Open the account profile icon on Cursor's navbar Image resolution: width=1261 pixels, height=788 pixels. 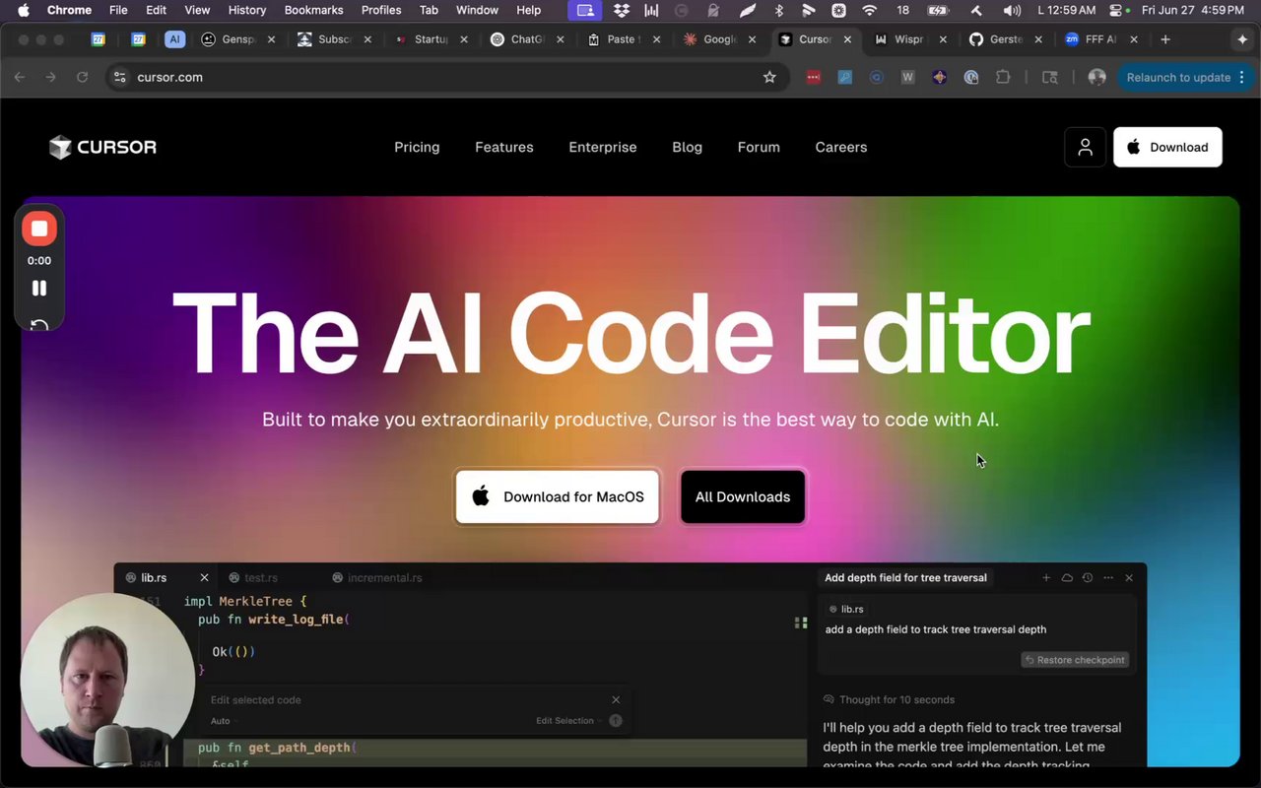(x=1085, y=147)
